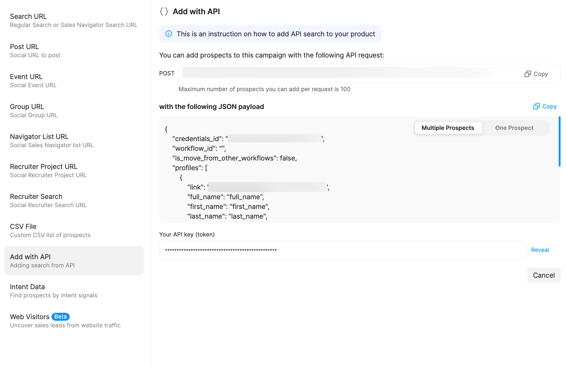Open Navigator List URL option
566x367 pixels.
click(x=74, y=141)
